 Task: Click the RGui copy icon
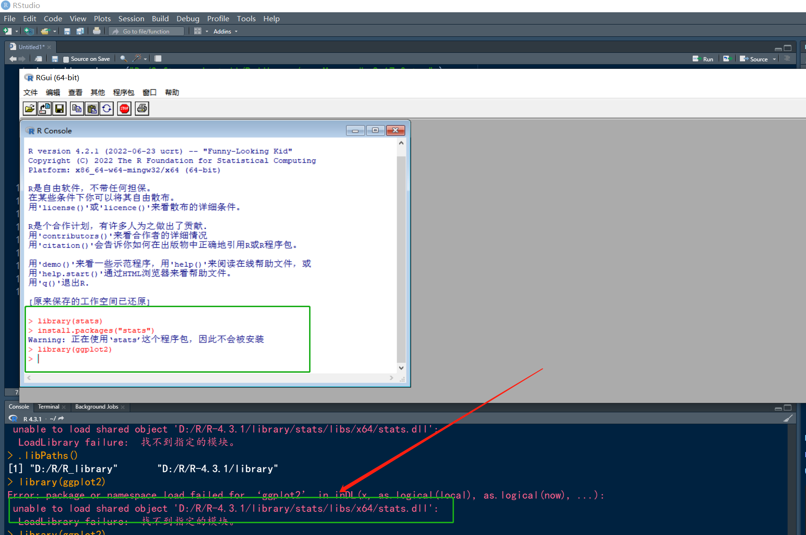(77, 109)
